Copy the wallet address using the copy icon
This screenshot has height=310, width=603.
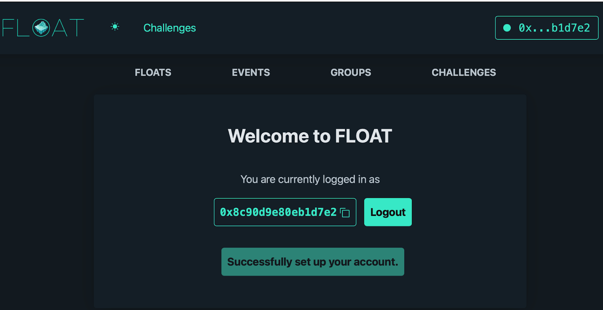tap(345, 213)
